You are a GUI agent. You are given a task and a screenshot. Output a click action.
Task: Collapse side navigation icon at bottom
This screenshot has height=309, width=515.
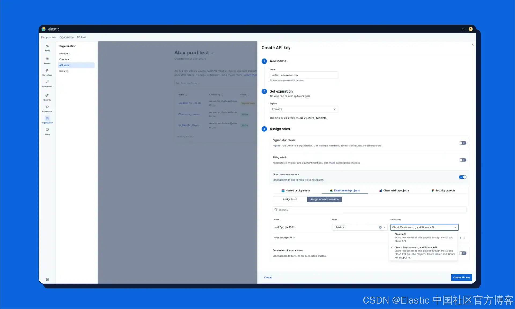[47, 279]
